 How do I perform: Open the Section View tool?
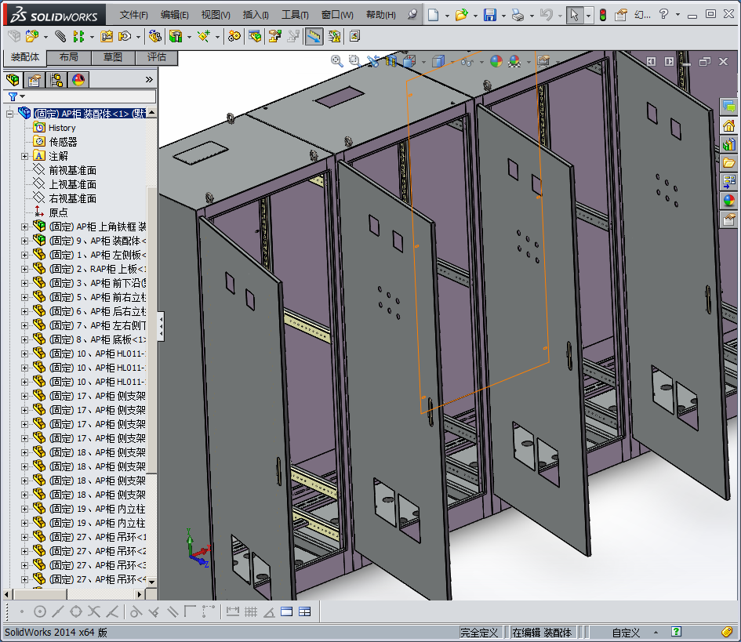[x=390, y=61]
